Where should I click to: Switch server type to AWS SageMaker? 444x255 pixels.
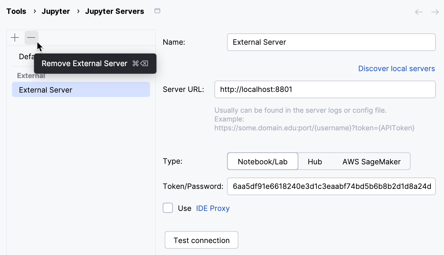[371, 161]
